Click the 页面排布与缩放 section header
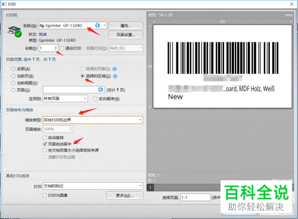 click(20, 110)
